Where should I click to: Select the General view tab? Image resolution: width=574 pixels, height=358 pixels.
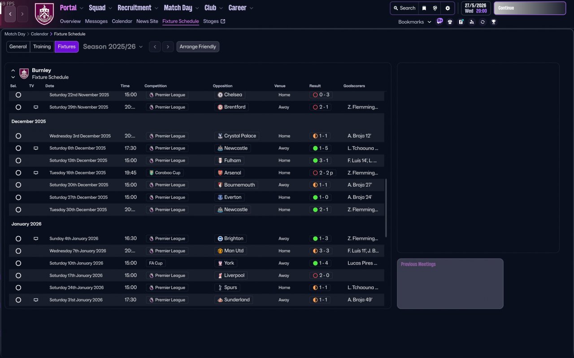click(x=18, y=47)
